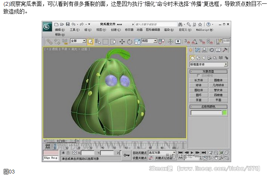Click the Open file folder icon

click(62, 24)
